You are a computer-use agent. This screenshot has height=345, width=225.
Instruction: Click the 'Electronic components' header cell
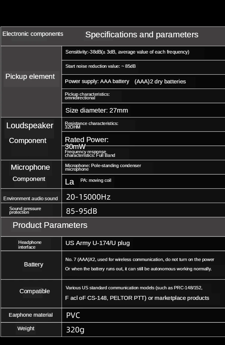coord(33,34)
